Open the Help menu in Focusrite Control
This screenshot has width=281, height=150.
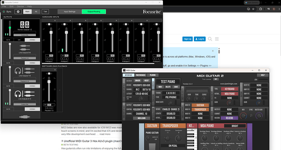point(29,6)
